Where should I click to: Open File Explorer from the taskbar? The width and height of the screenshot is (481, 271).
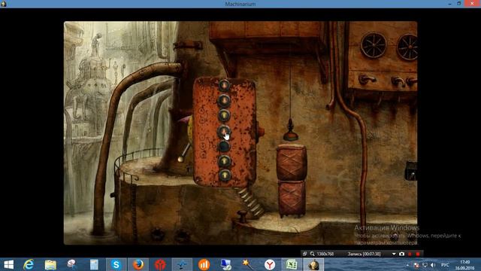[50, 264]
